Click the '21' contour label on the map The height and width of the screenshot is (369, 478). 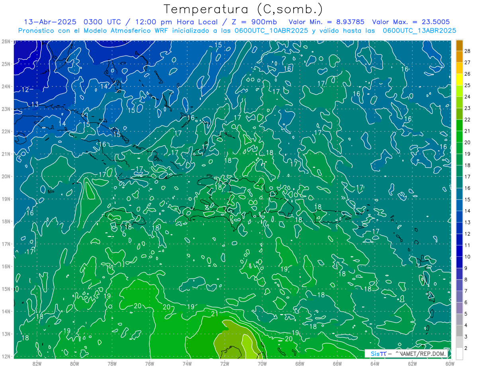pyautogui.click(x=214, y=314)
